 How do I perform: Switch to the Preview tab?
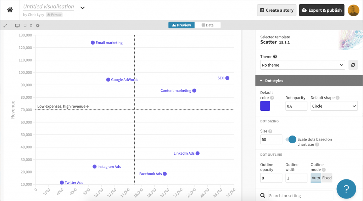181,25
